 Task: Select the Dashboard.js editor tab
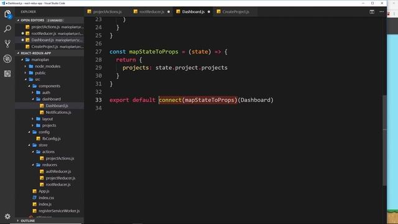[193, 12]
